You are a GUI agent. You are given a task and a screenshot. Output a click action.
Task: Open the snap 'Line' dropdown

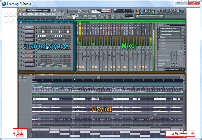[x=129, y=16]
